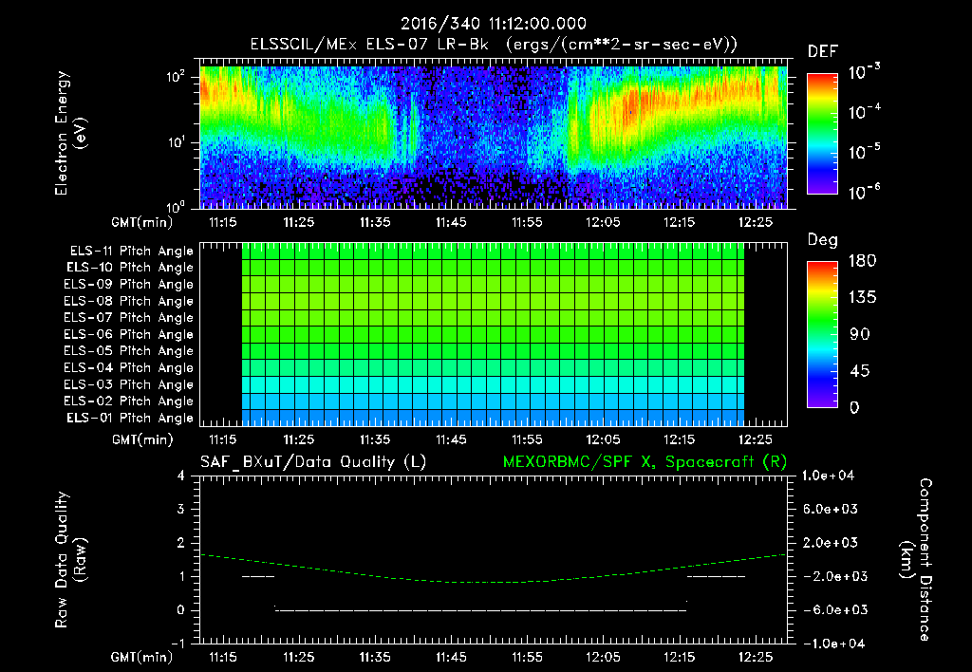
Task: Click the DEF color bar legend
Action: pos(822,134)
